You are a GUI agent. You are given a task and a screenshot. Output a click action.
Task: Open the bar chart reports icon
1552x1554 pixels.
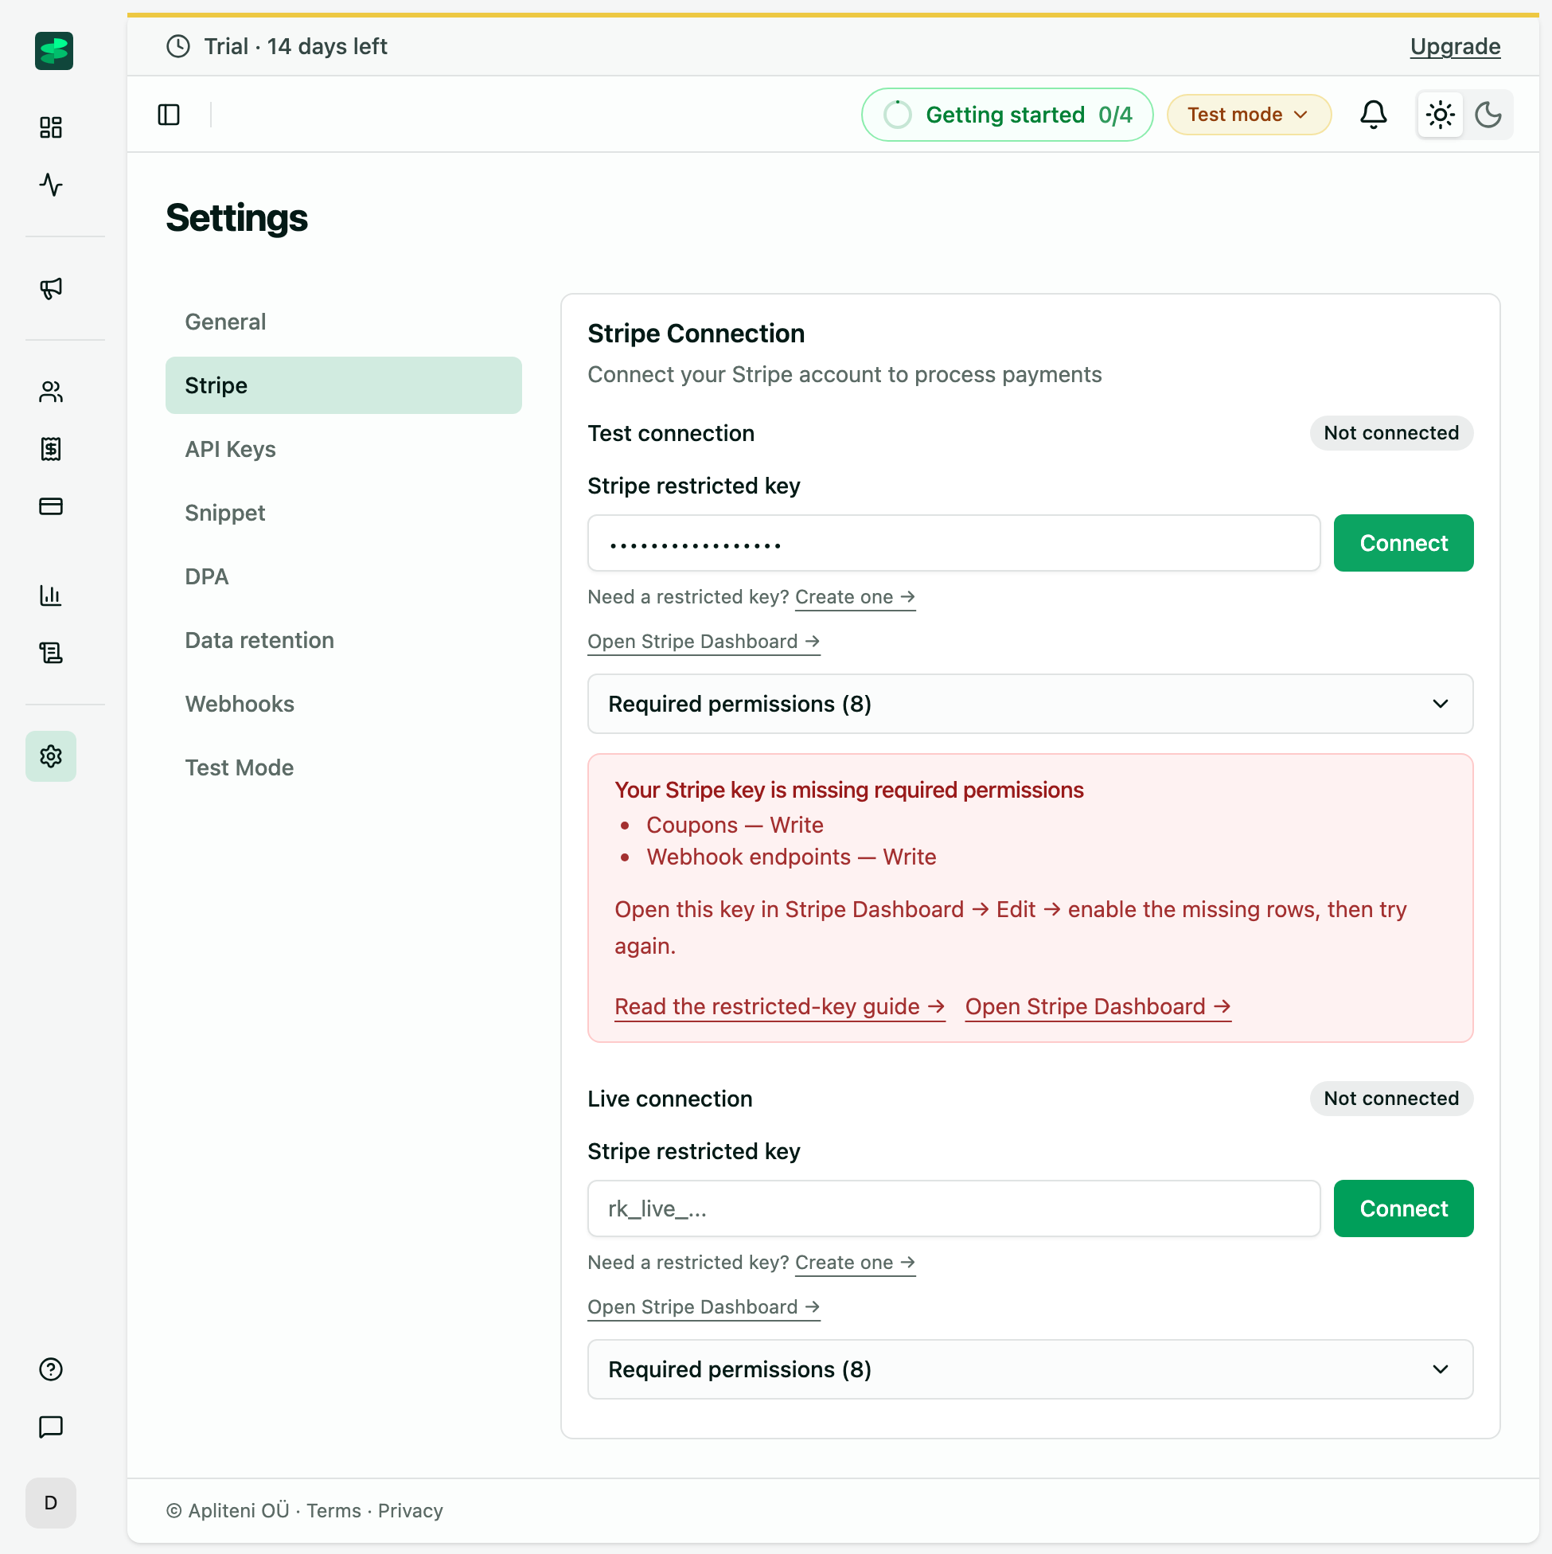click(x=51, y=595)
